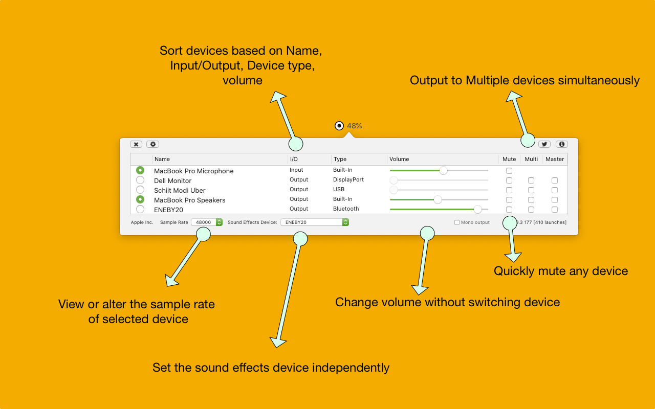
Task: Open the Sample Rate 48000 dropdown
Action: 207,222
